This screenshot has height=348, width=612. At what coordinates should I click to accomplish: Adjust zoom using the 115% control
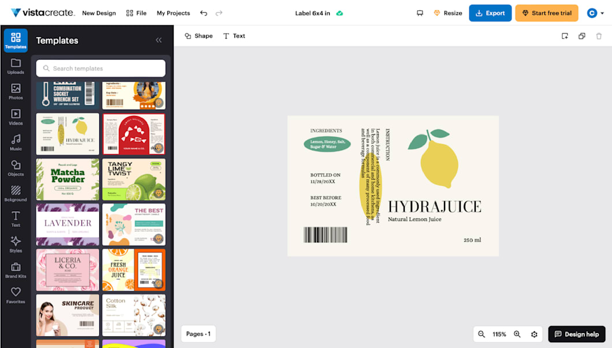(500, 334)
